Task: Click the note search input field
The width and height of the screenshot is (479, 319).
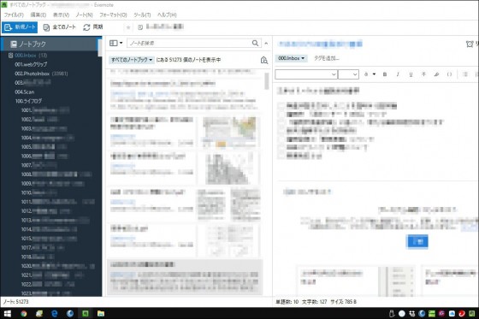Action: 189,43
